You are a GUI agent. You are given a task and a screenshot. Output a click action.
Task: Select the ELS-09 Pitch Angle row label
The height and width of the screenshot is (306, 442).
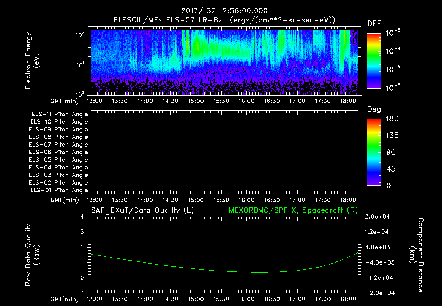tap(58, 130)
